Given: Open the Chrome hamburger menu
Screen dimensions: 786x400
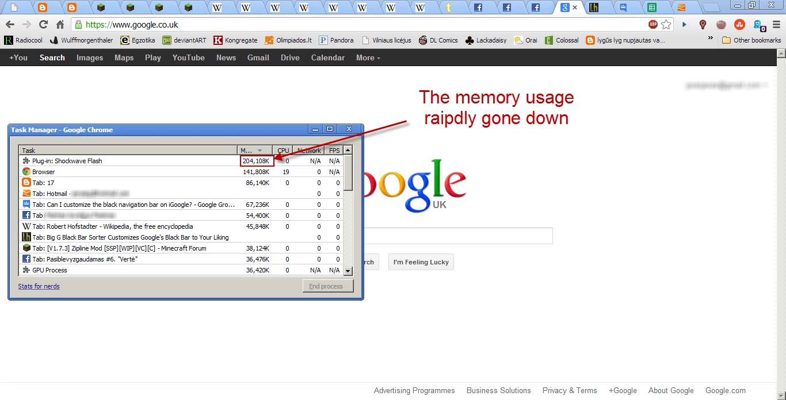Looking at the screenshot, I should (776, 25).
